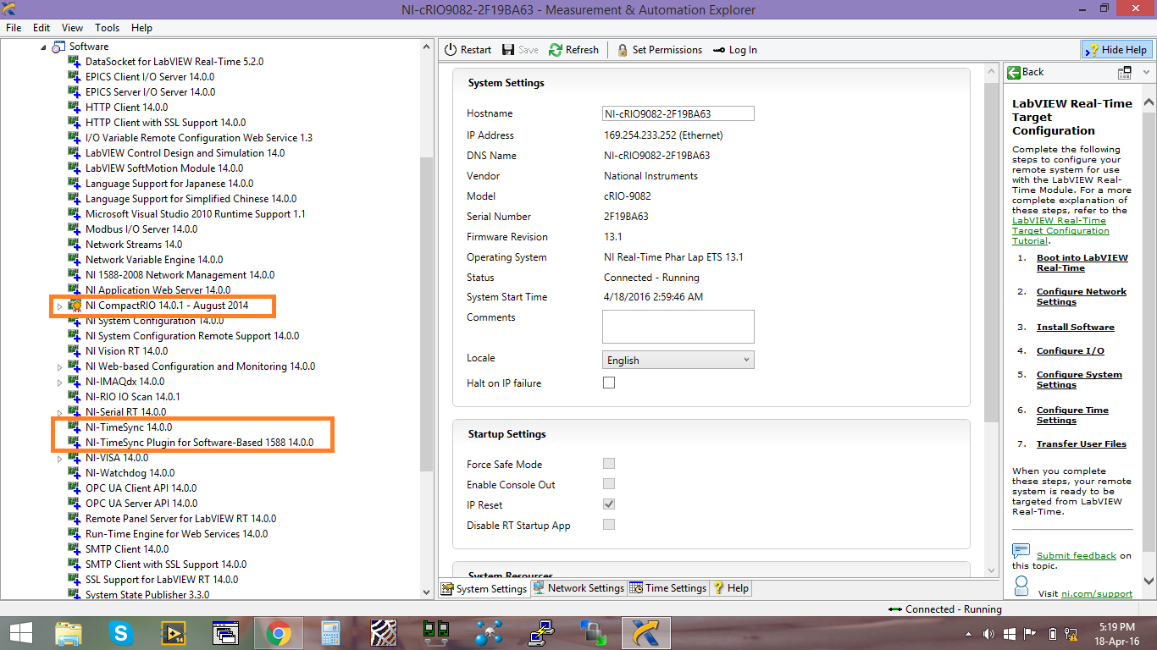Switch to Network Settings tab
The image size is (1157, 650).
click(578, 588)
